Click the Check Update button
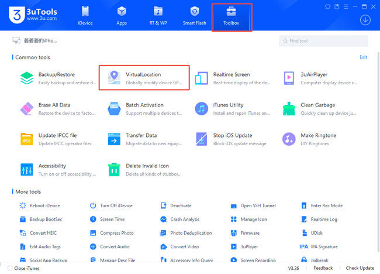The image size is (380, 274). click(360, 268)
